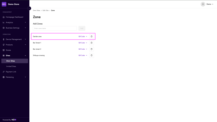Image resolution: width=217 pixels, height=122 pixels.
Task: Delete the Garden area zone
Action: coord(91,36)
